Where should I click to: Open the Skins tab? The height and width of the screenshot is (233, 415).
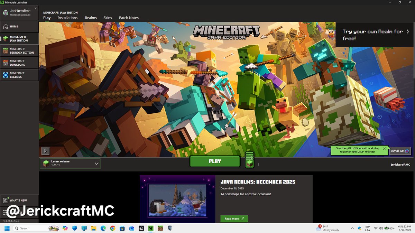(x=108, y=18)
